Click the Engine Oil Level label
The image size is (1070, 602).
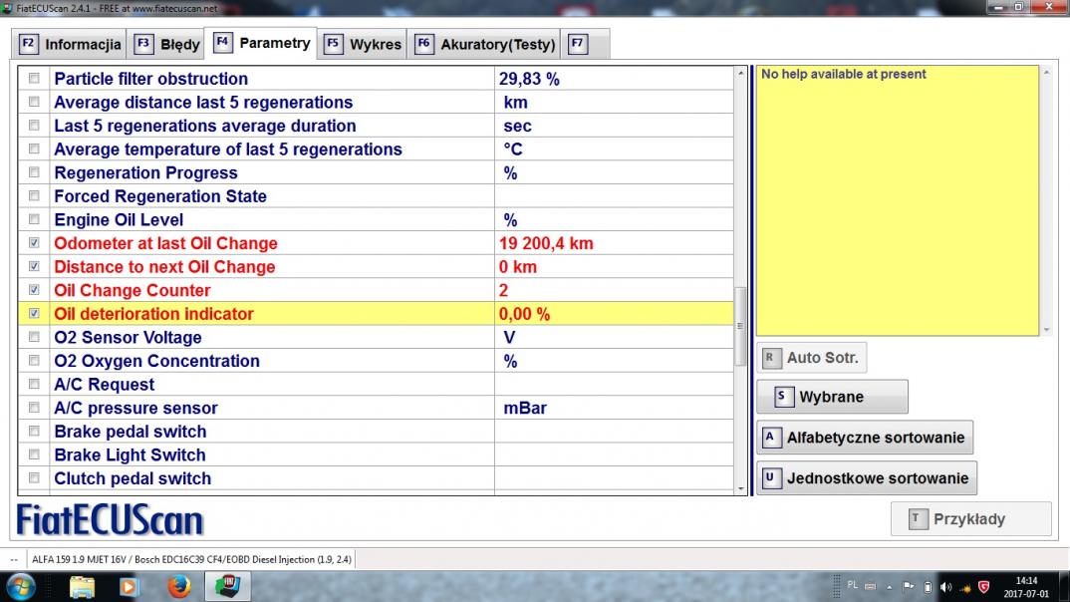[119, 220]
